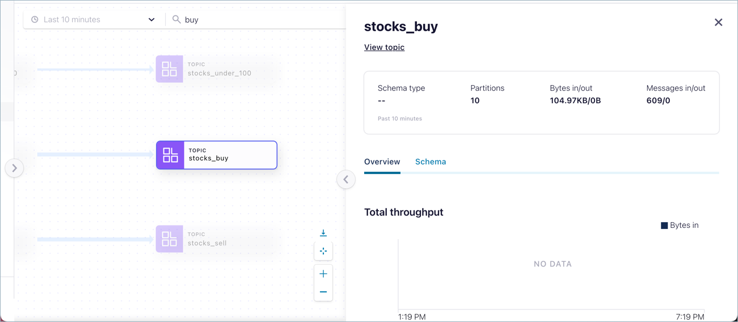Open the View topic link
The width and height of the screenshot is (738, 322).
384,47
